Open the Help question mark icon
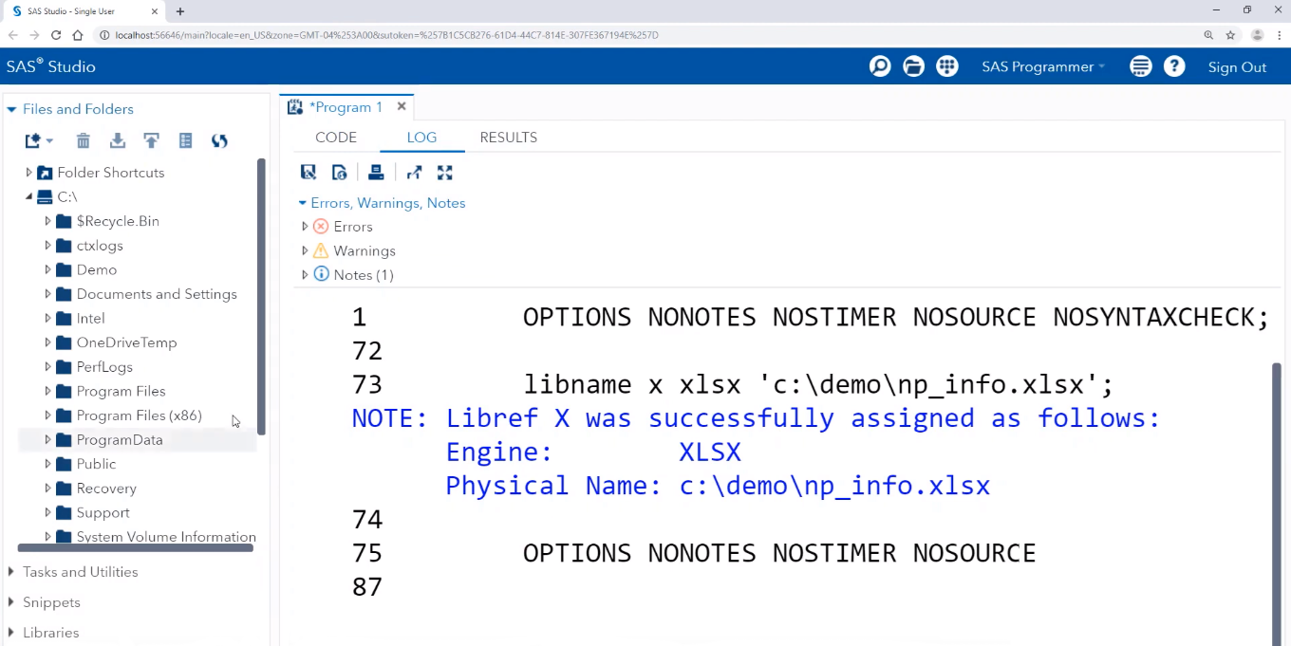The width and height of the screenshot is (1291, 646). pyautogui.click(x=1174, y=66)
